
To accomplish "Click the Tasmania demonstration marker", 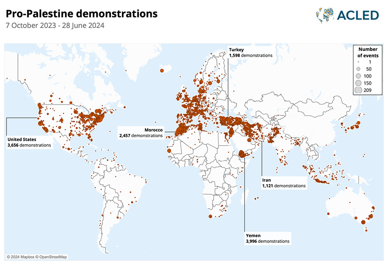I will [x=366, y=231].
